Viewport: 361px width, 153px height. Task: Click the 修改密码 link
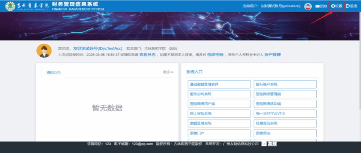click(x=215, y=55)
